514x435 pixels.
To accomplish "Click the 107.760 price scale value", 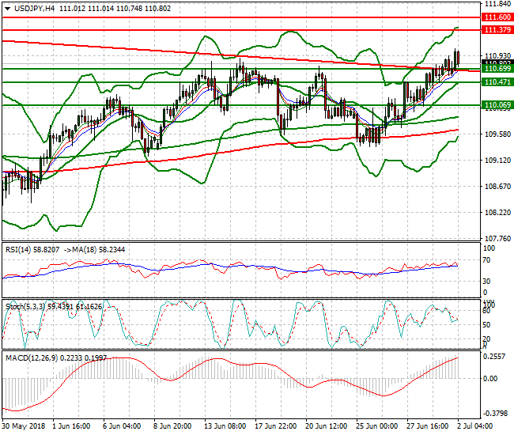I will tap(497, 239).
